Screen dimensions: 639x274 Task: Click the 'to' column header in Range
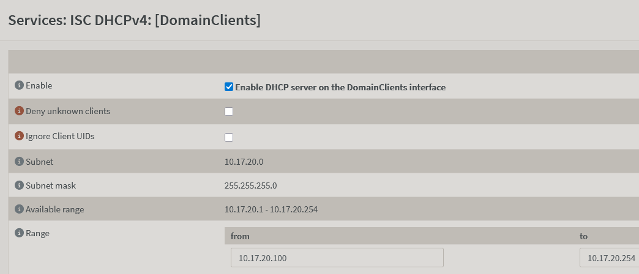[x=583, y=236]
